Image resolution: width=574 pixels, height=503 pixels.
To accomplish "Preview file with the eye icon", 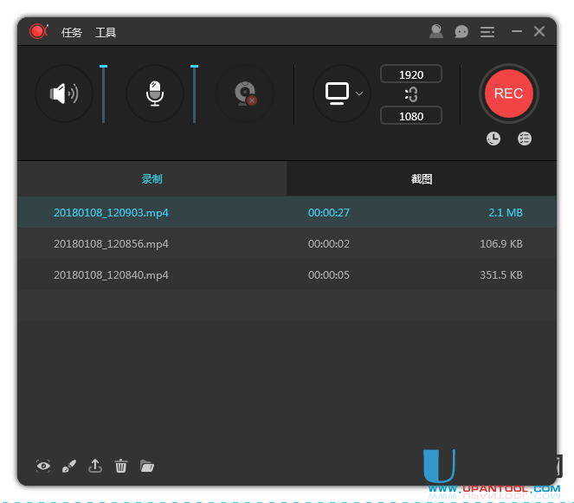I will (43, 467).
